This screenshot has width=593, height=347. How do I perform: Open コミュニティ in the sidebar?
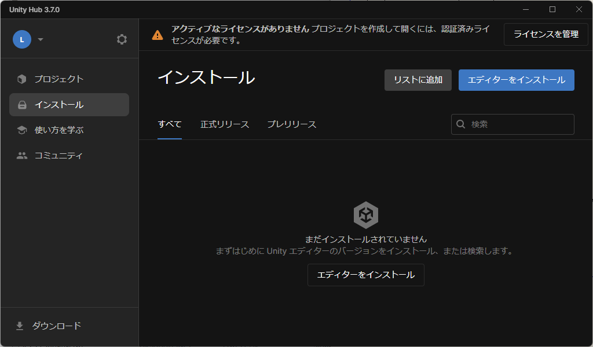tap(69, 156)
